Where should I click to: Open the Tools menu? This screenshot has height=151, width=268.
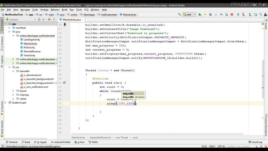point(79,10)
